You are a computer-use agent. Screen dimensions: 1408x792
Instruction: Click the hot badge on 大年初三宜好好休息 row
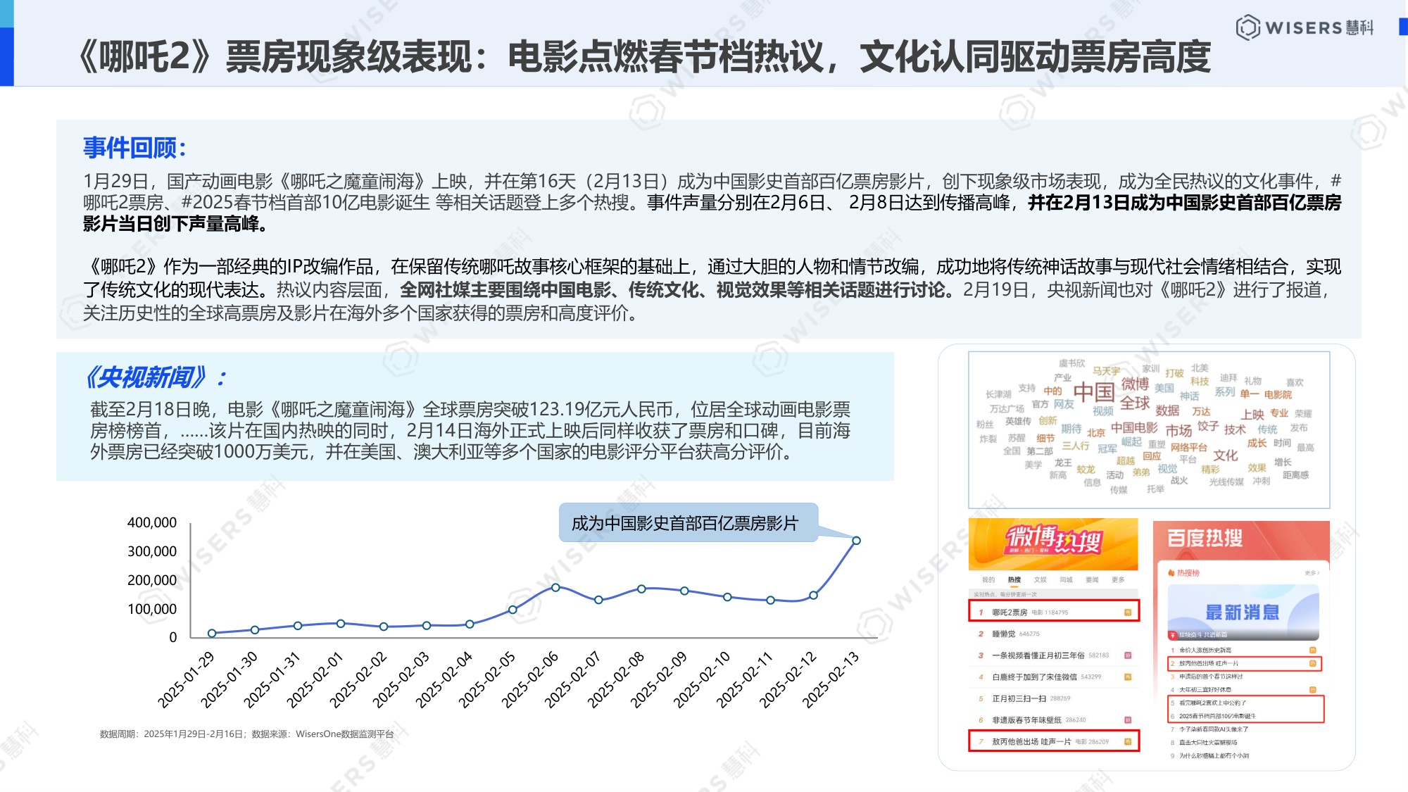tap(1312, 690)
